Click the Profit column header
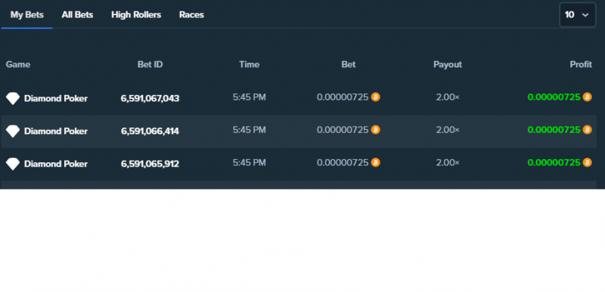 tap(581, 64)
